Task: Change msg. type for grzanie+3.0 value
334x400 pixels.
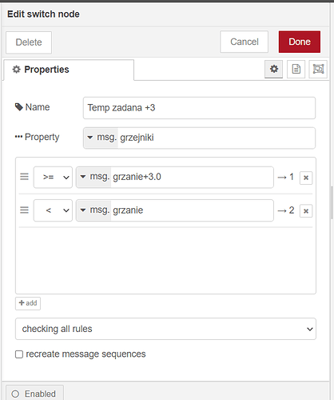Action: [x=94, y=177]
